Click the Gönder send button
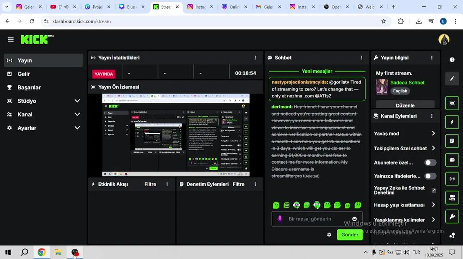 pyautogui.click(x=350, y=235)
